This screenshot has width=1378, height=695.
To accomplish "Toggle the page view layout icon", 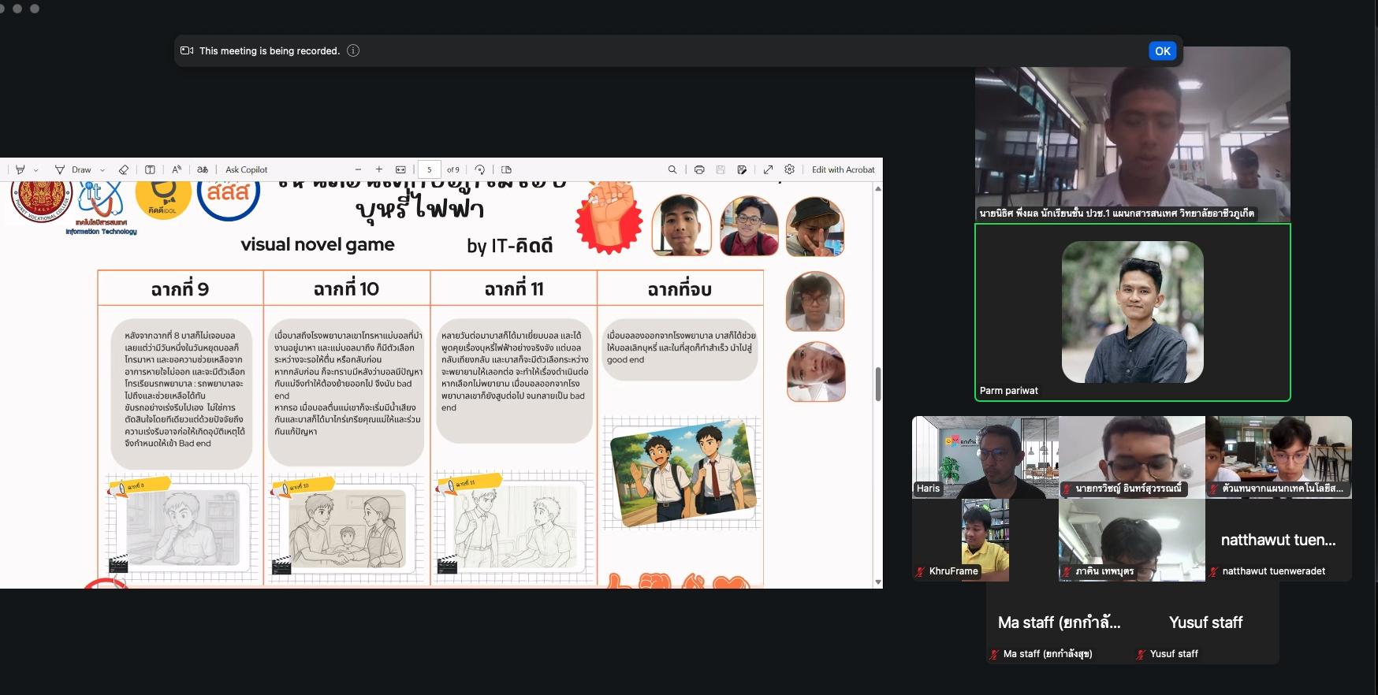I will [x=506, y=169].
